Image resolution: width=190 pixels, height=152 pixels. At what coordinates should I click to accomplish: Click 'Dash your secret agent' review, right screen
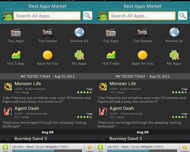tap(139, 124)
